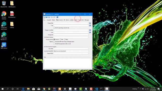Image resolution: width=162 pixels, height=91 pixels.
Task: Click the Error title input field
Action: click(71, 49)
